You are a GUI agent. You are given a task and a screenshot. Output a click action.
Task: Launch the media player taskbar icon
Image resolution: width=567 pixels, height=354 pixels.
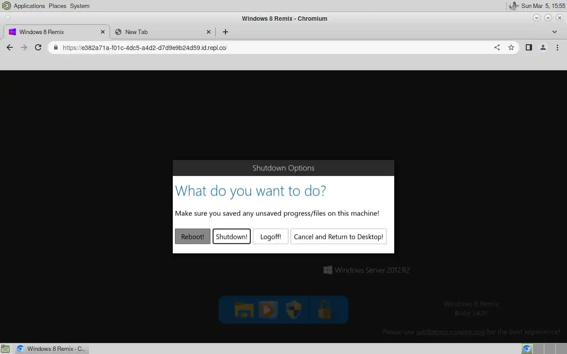(268, 310)
